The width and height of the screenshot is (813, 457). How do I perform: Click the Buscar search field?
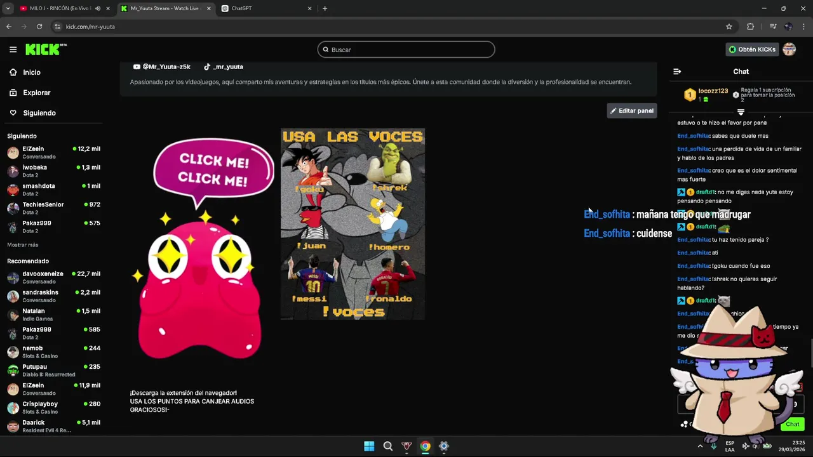[406, 50]
